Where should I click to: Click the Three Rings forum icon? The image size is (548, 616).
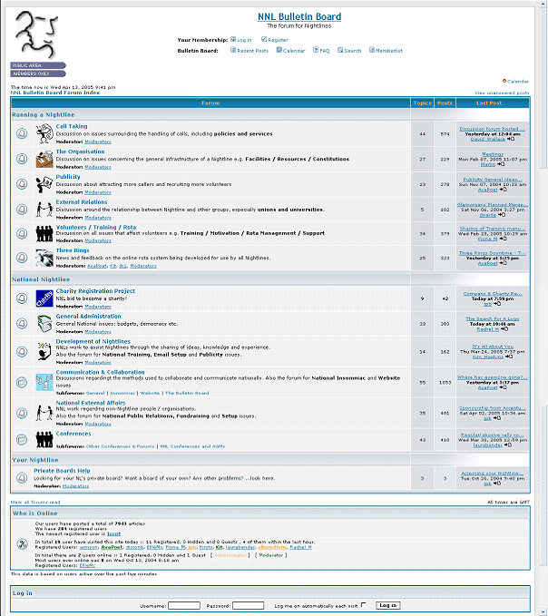44,258
